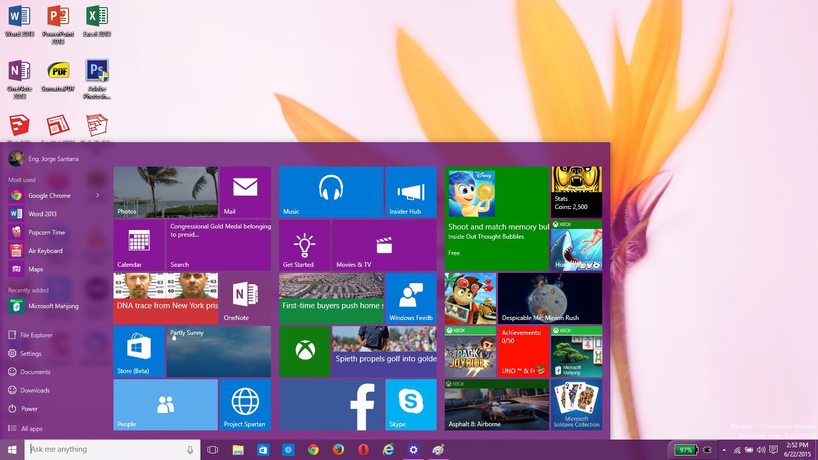Viewport: 818px width, 460px height.
Task: Open the green Xbox tile
Action: 305,352
